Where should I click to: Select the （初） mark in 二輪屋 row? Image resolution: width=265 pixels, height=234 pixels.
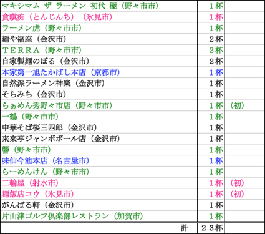[x=244, y=183]
